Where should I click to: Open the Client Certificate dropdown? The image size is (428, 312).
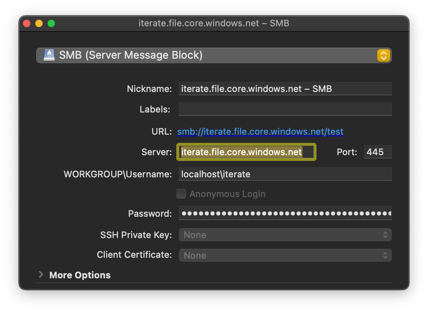(285, 255)
